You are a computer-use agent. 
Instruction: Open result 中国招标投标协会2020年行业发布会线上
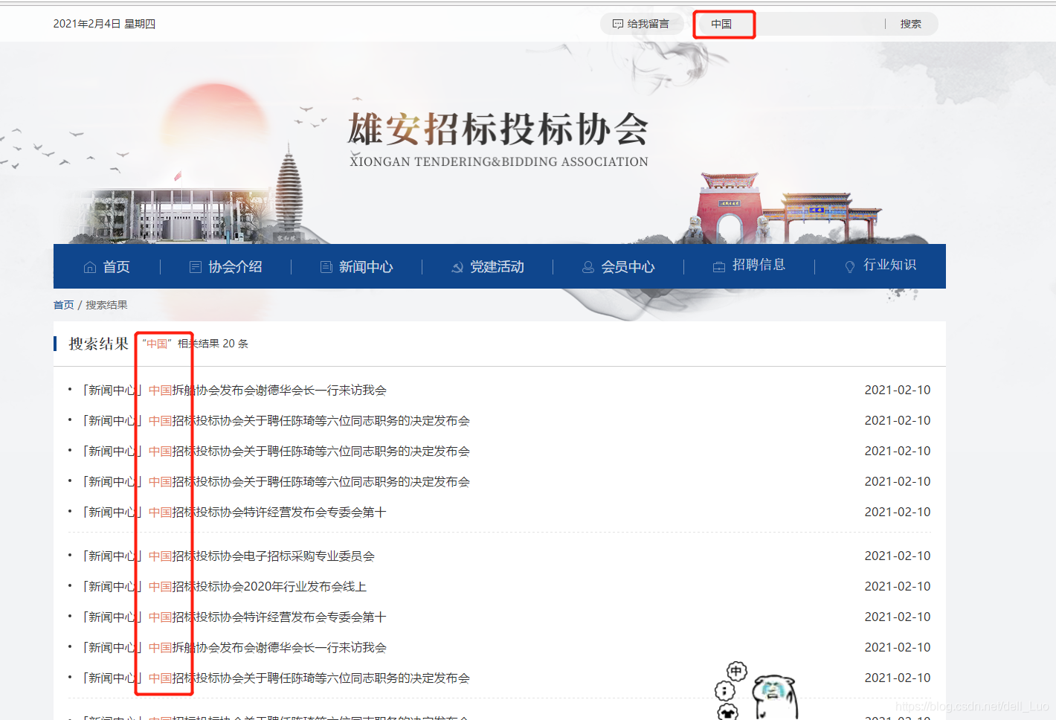pyautogui.click(x=257, y=586)
